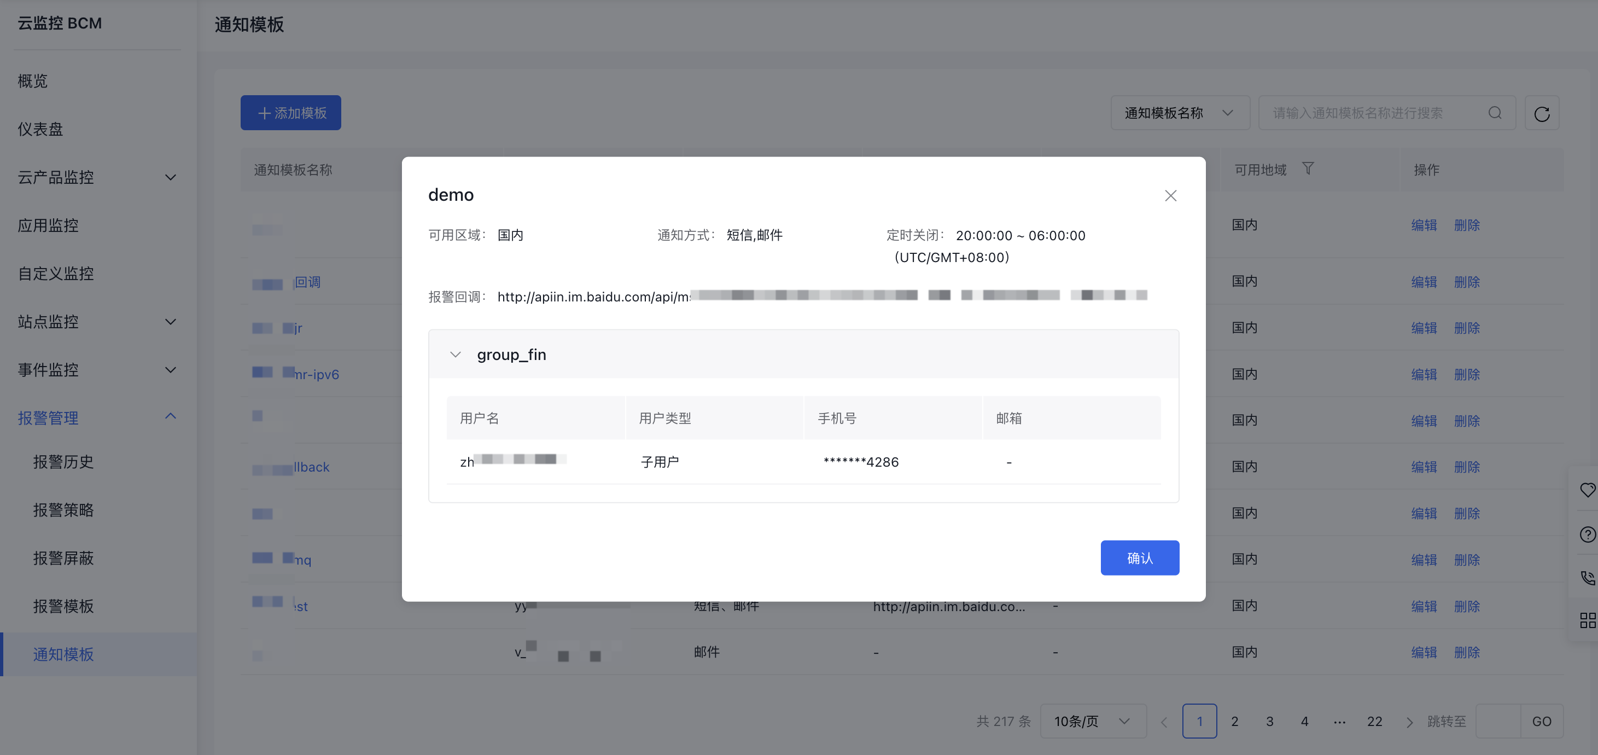This screenshot has width=1598, height=755.
Task: Click the phone support icon on right edge
Action: (x=1587, y=578)
